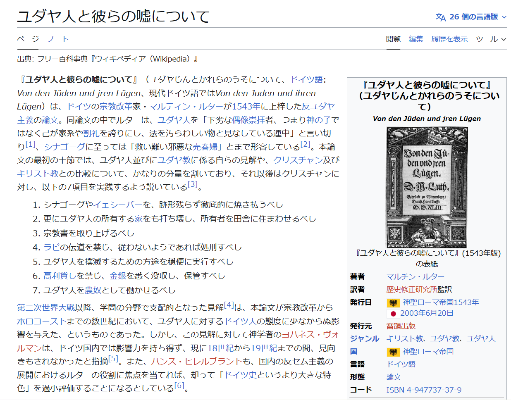Open the book title page image
This screenshot has height=400, width=511.
click(x=427, y=187)
